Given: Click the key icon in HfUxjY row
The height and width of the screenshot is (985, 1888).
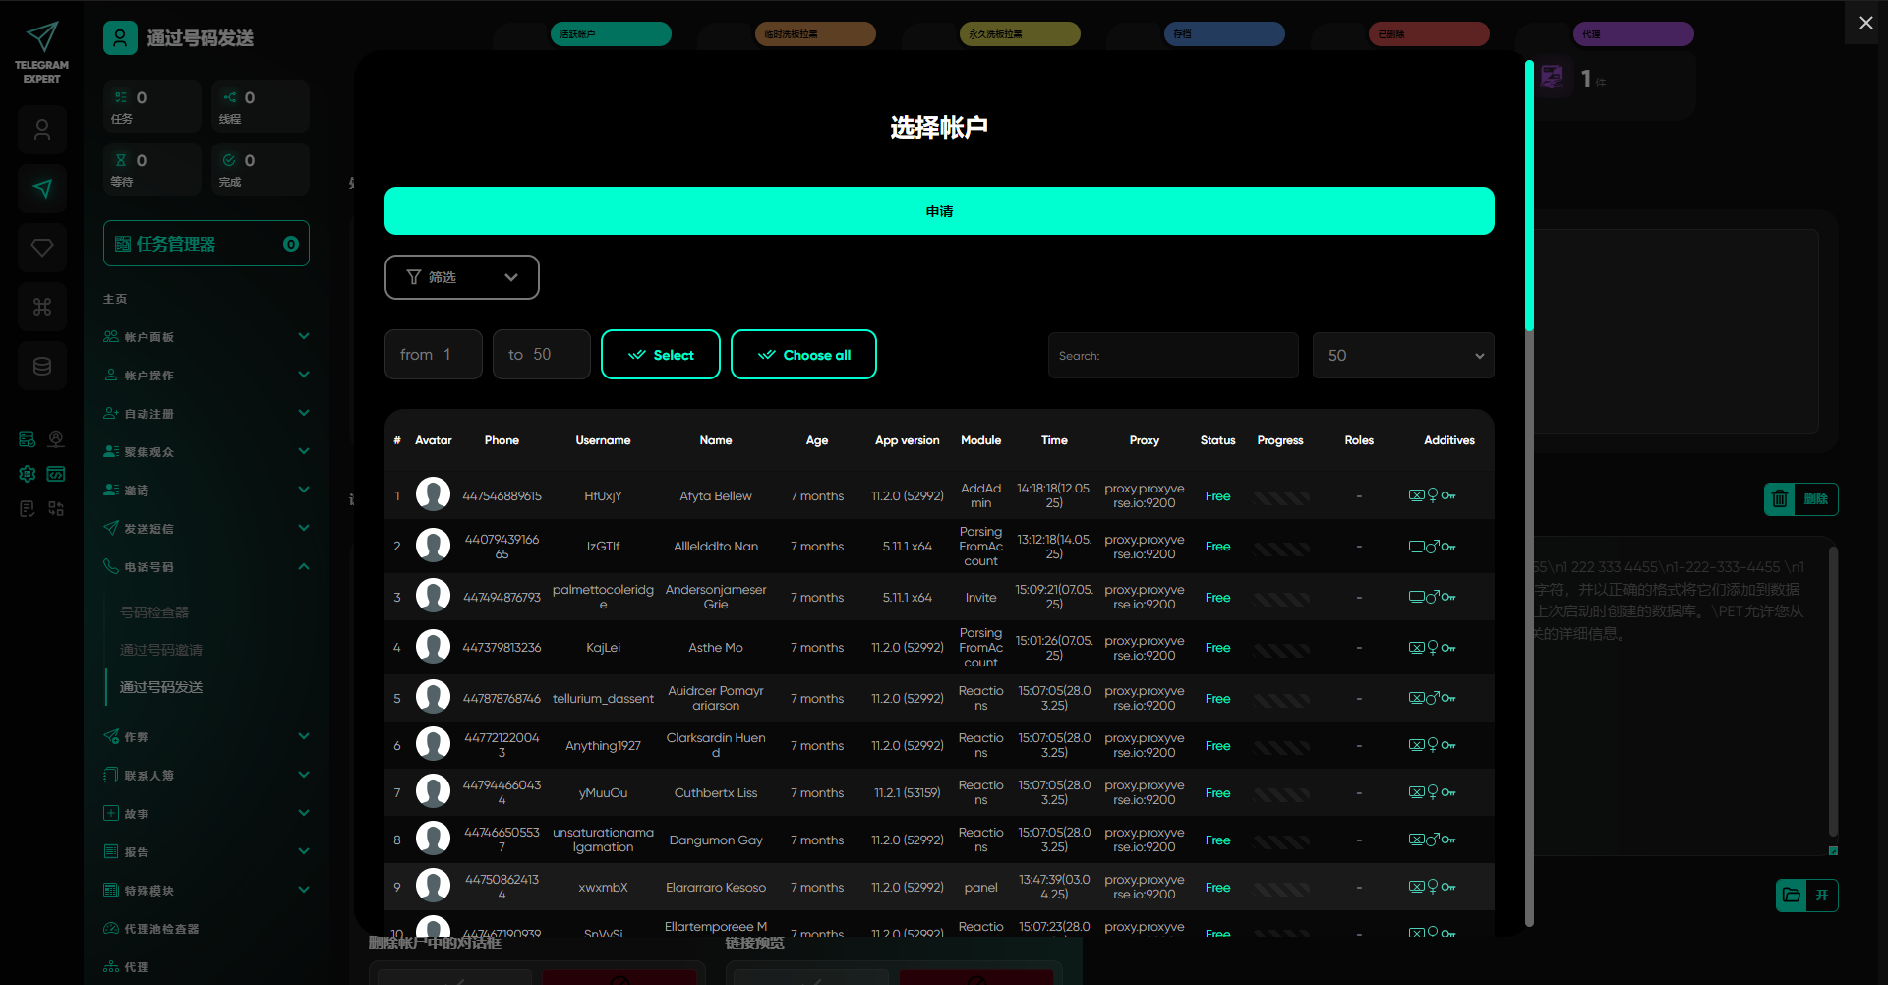Looking at the screenshot, I should pos(1448,496).
